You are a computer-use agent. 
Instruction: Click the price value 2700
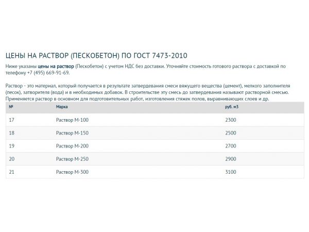pyautogui.click(x=230, y=146)
